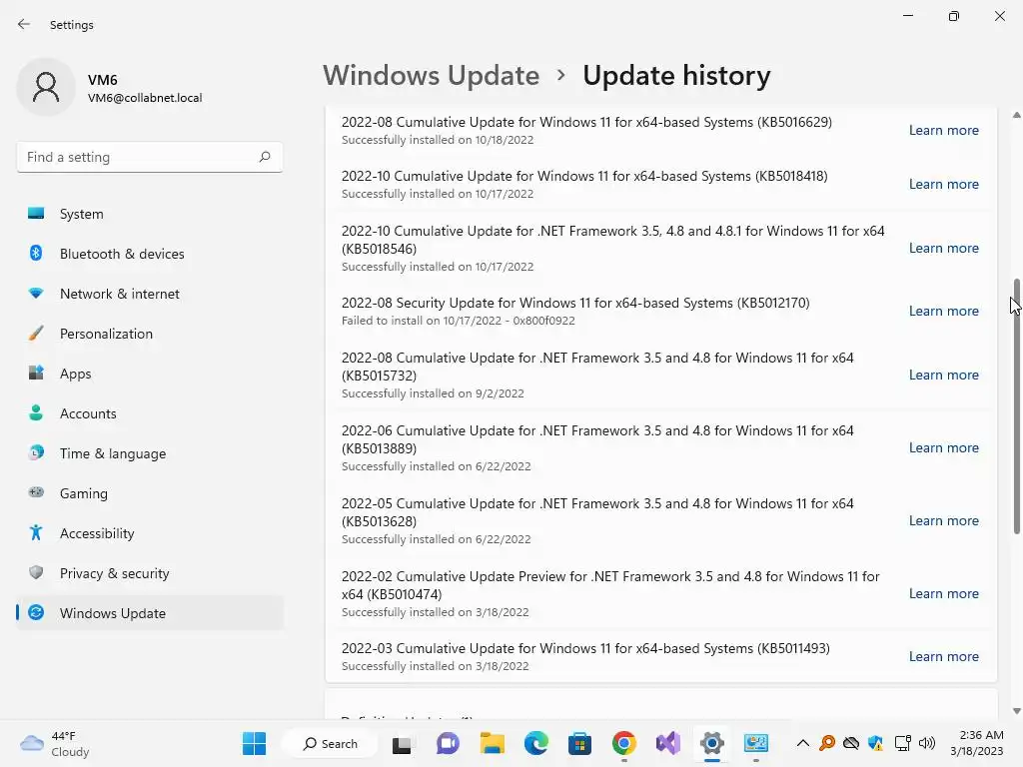This screenshot has width=1023, height=767.
Task: Click the orange magnifier tray icon
Action: point(827,743)
